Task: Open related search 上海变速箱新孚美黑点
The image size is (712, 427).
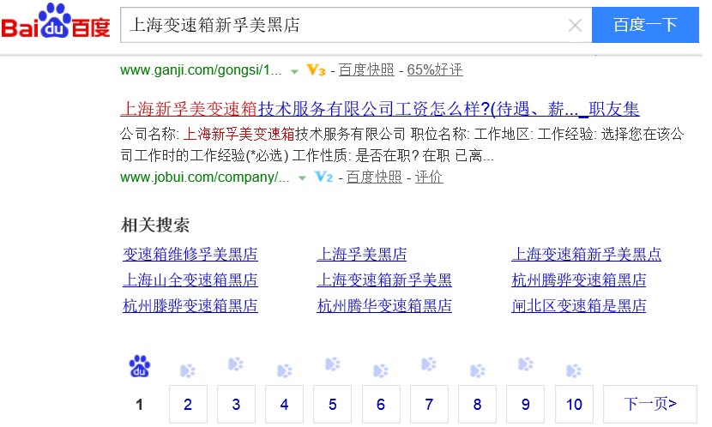Action: [x=586, y=254]
